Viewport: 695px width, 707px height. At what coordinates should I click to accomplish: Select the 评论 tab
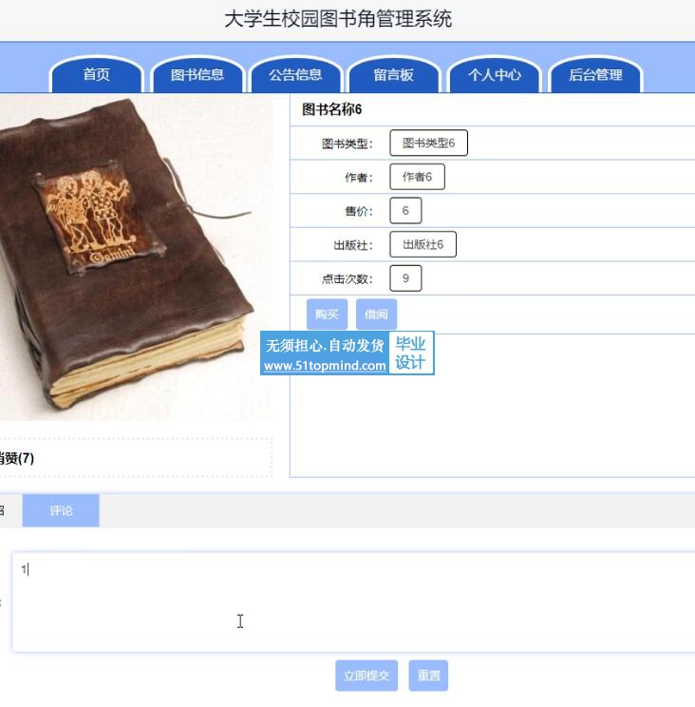click(61, 510)
